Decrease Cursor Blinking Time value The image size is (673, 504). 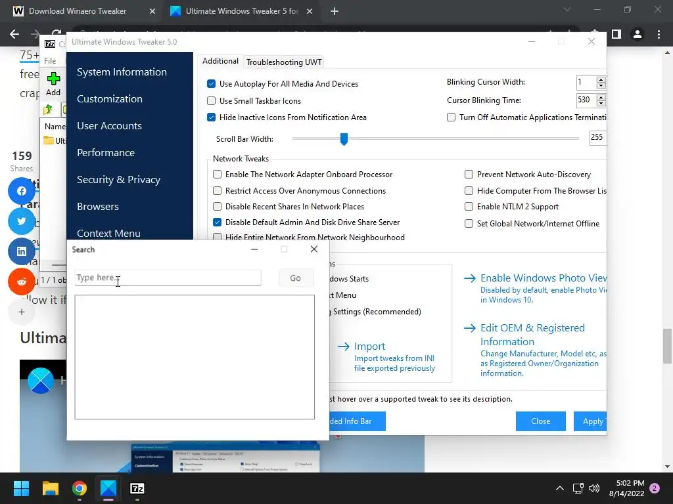point(601,103)
